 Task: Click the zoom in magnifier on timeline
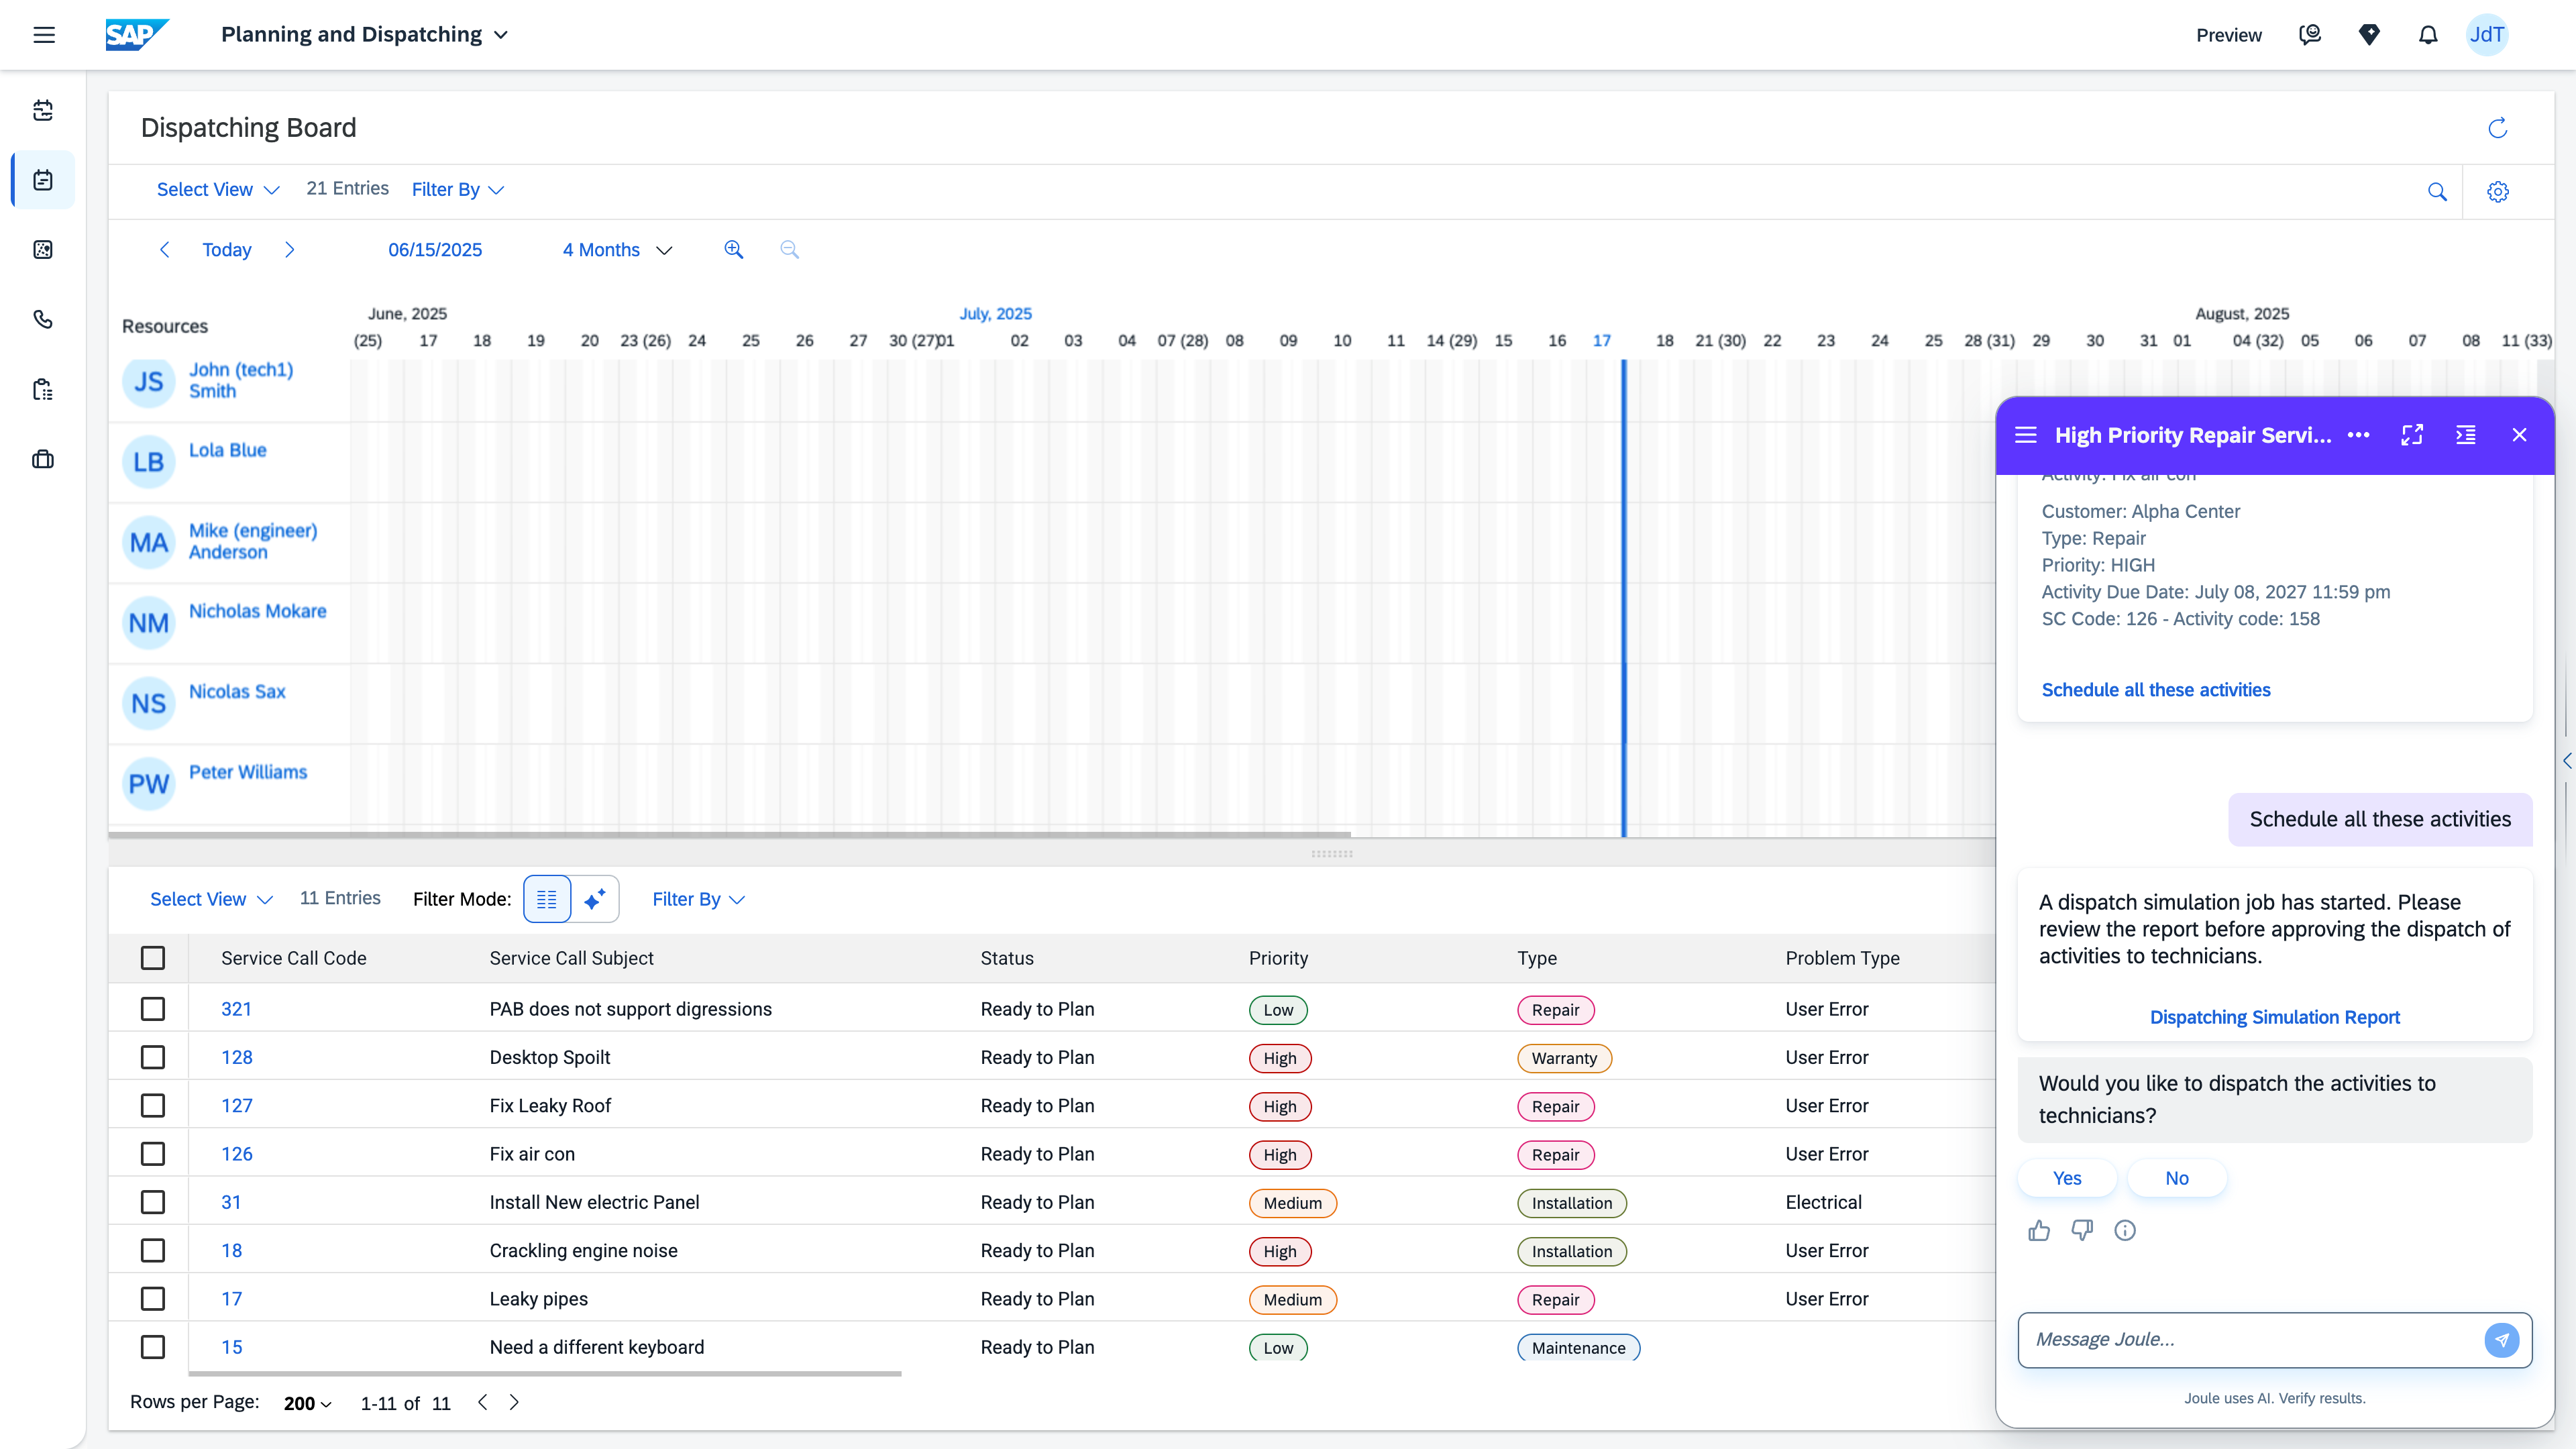[x=733, y=250]
